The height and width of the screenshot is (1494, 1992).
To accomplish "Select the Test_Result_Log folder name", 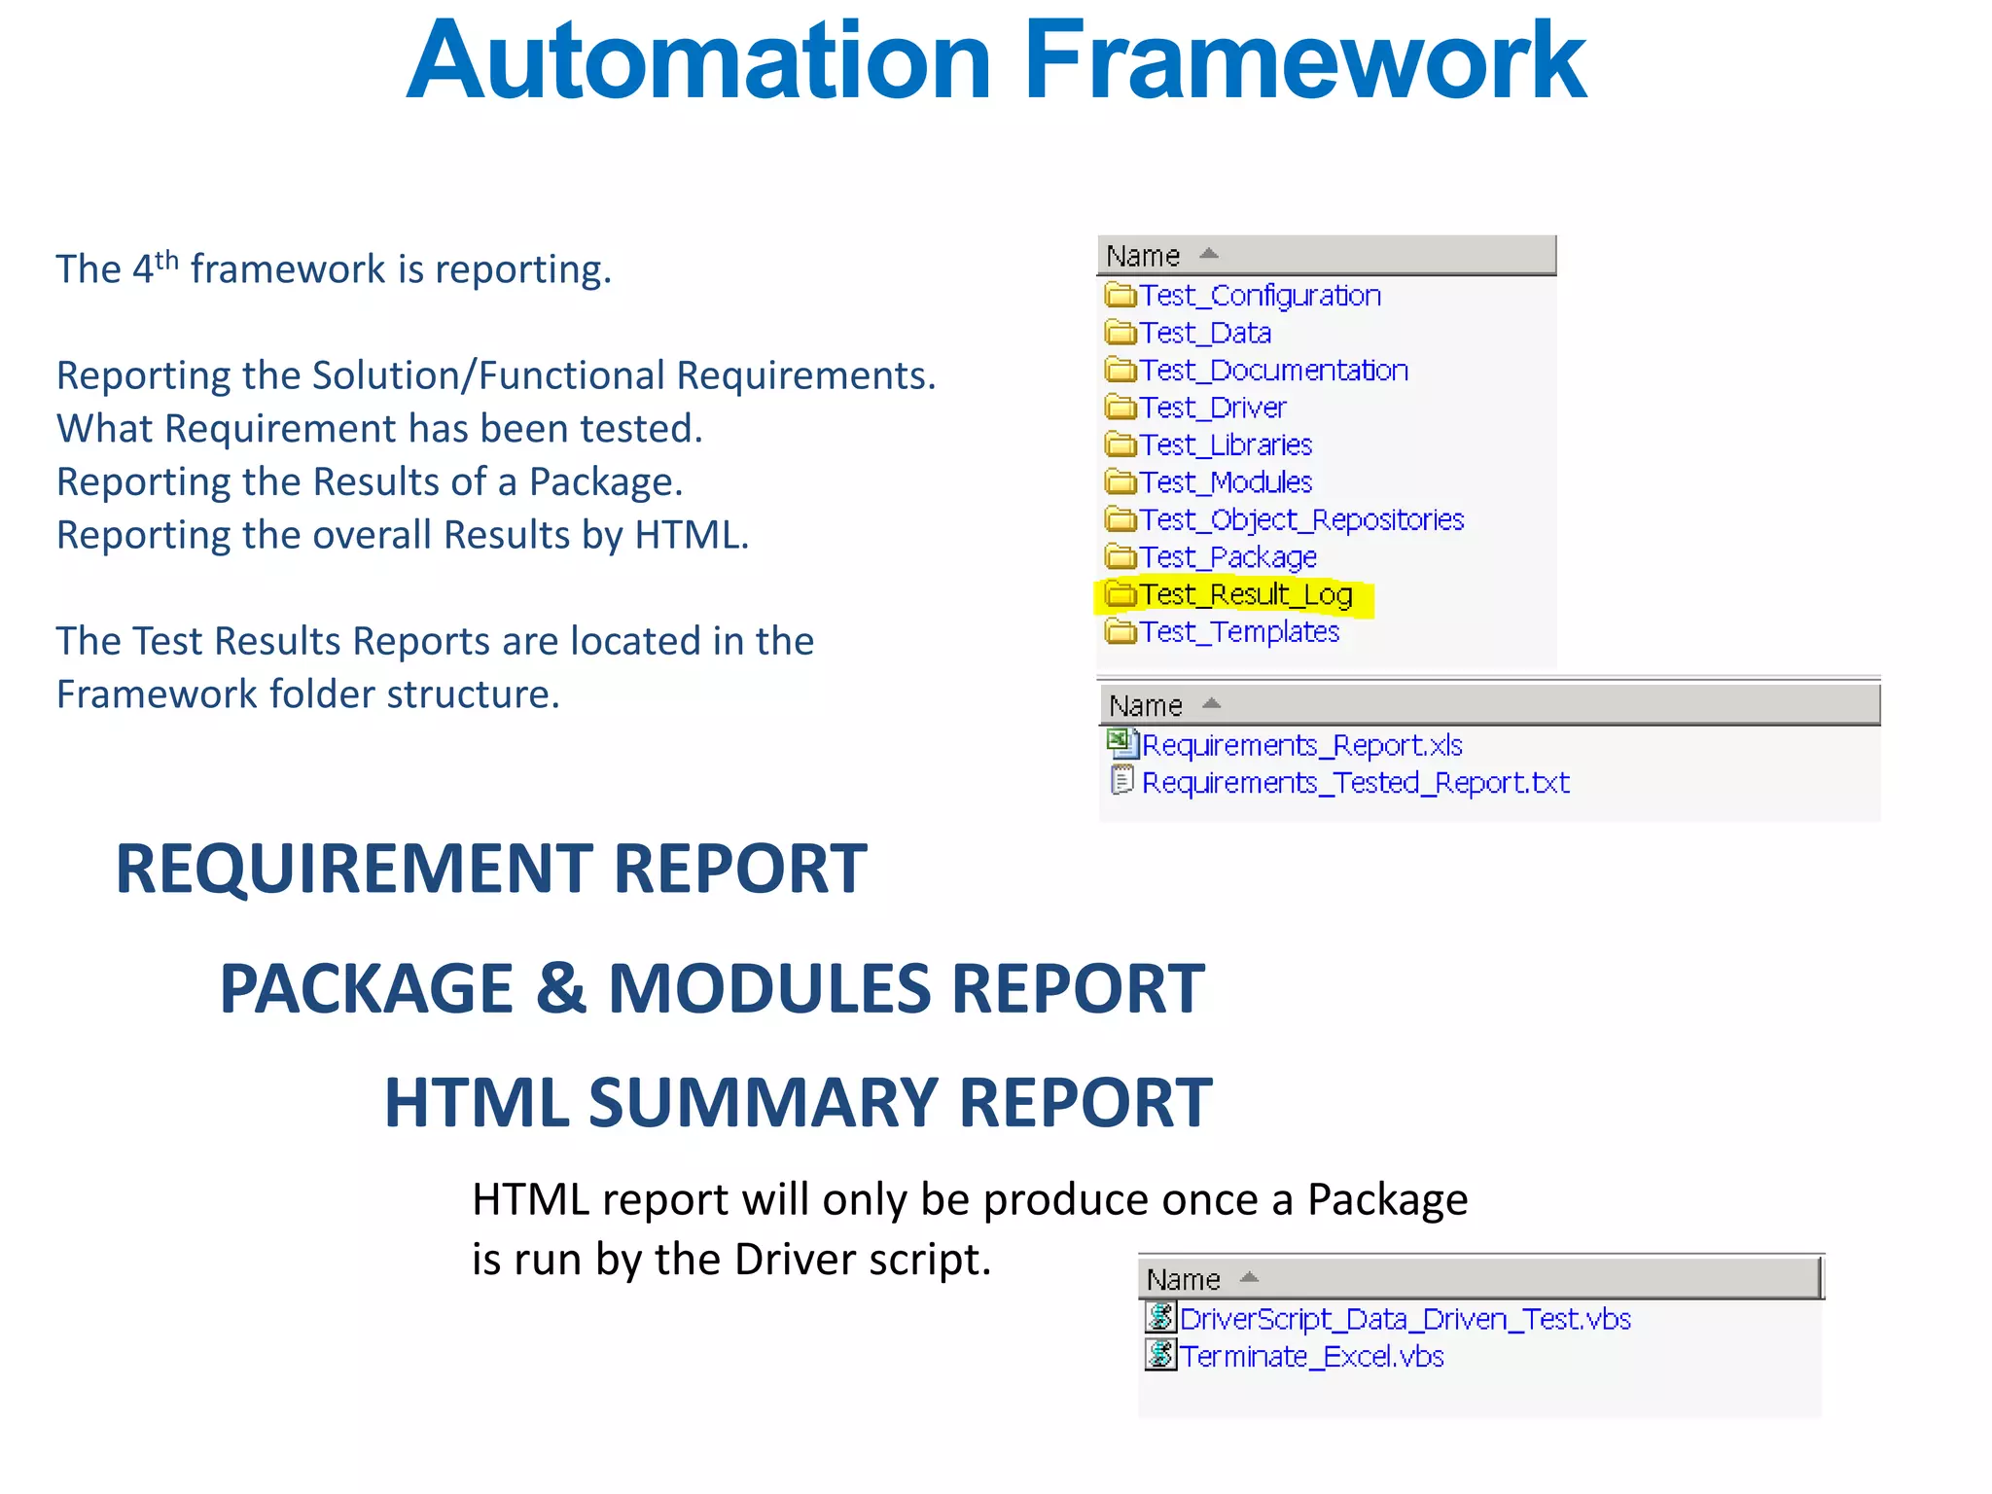I will tap(1246, 594).
